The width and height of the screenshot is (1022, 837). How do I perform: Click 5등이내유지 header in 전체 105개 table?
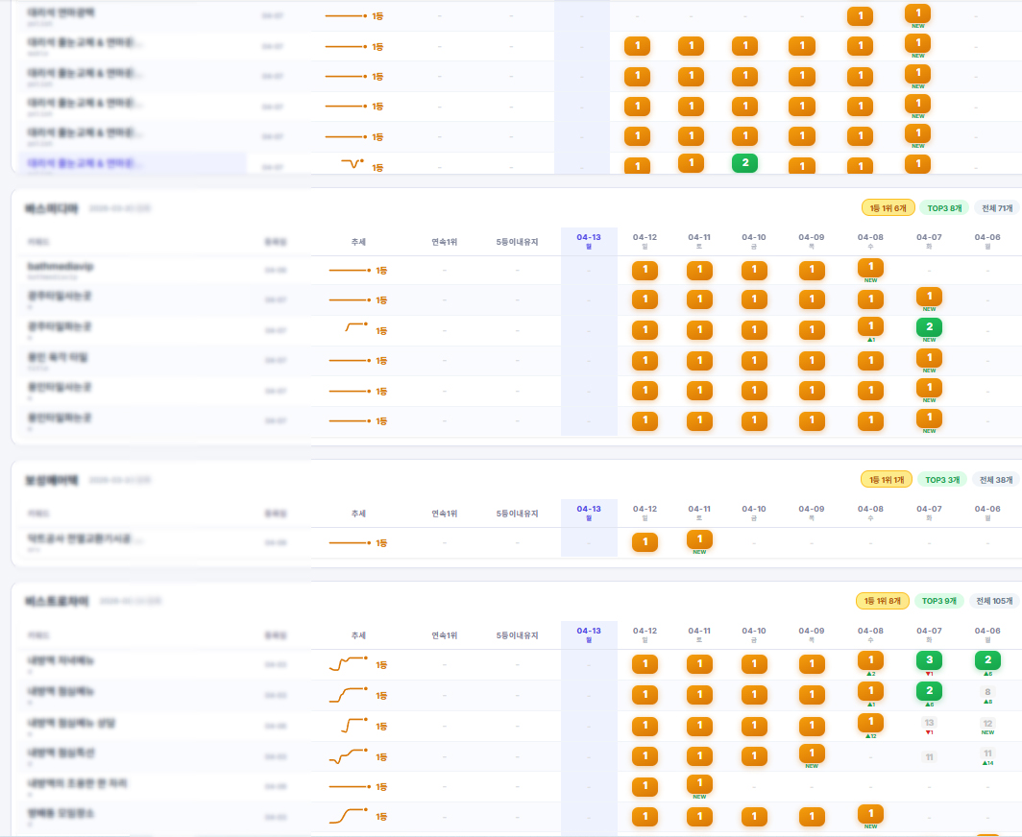[517, 635]
